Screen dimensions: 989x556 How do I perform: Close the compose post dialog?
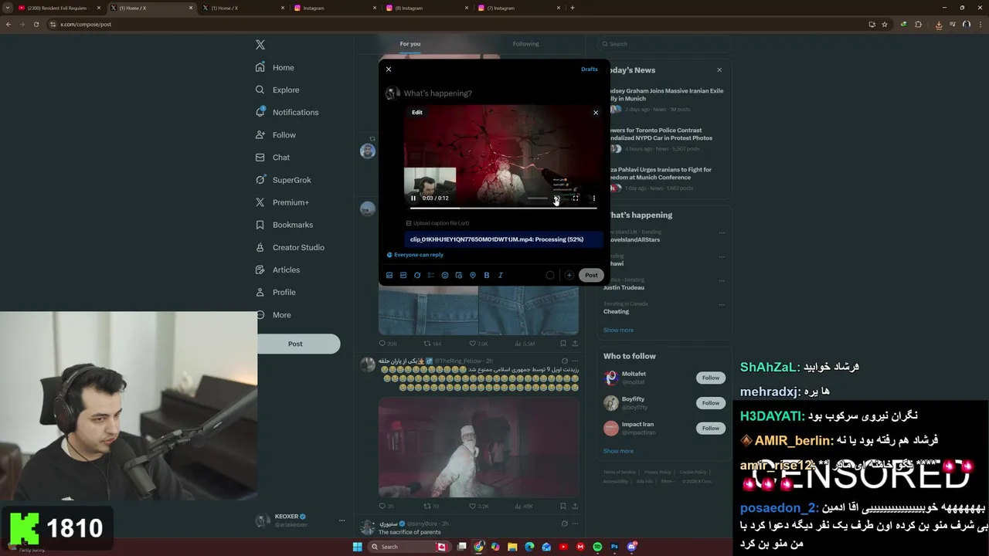coord(389,69)
